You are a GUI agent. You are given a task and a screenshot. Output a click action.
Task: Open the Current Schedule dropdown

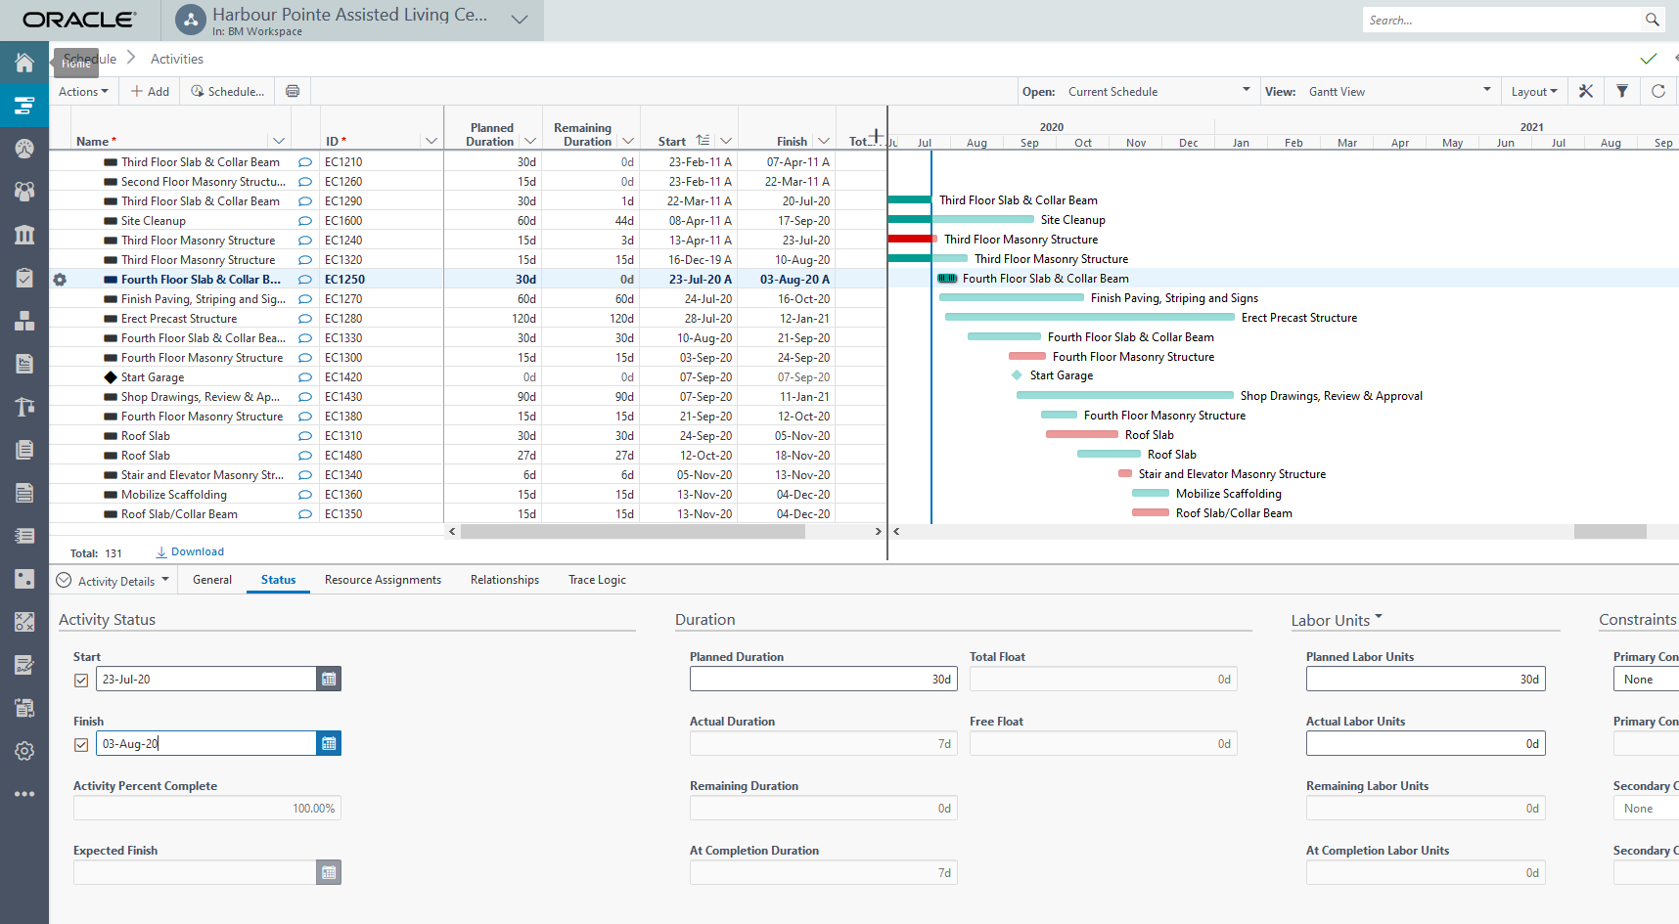pyautogui.click(x=1248, y=91)
